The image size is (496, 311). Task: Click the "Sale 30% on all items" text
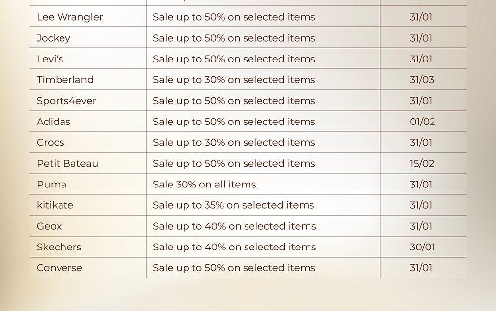204,184
